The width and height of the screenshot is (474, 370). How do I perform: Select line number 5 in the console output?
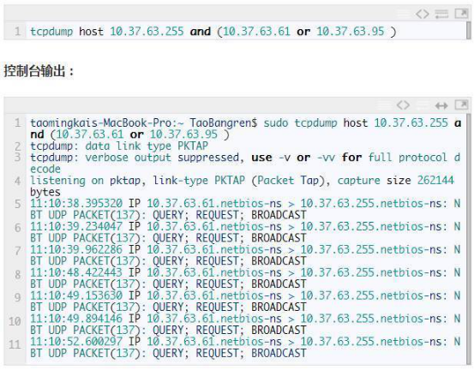(x=17, y=204)
